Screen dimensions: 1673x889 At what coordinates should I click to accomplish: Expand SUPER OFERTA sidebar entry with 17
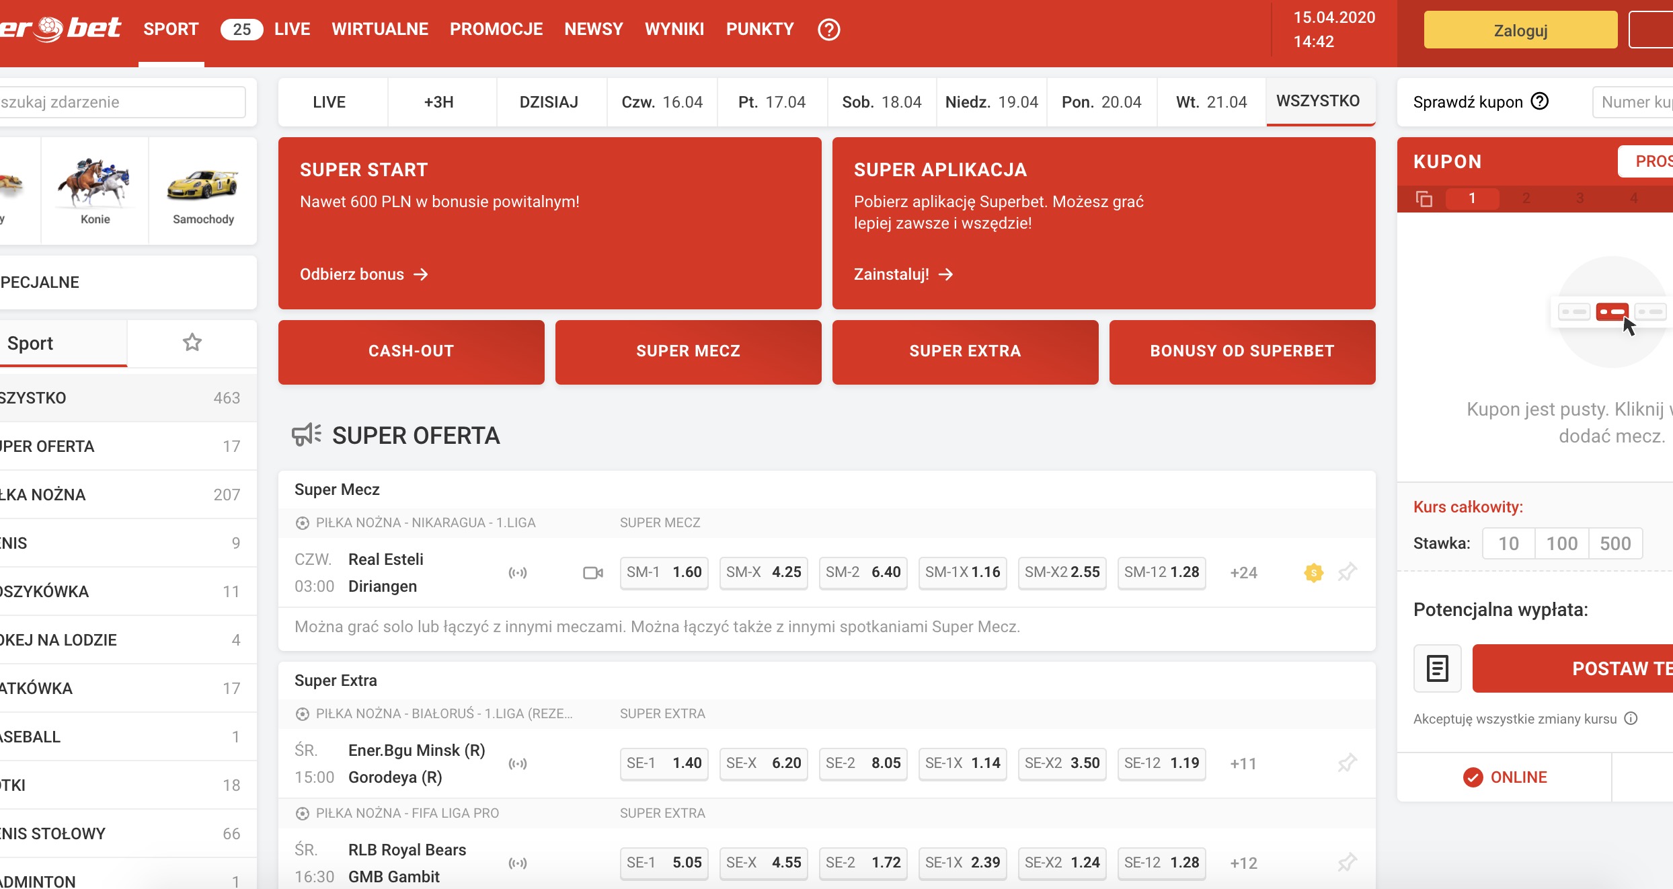coord(128,447)
